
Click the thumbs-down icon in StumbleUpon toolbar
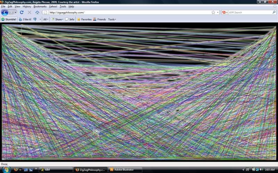(x=35, y=19)
